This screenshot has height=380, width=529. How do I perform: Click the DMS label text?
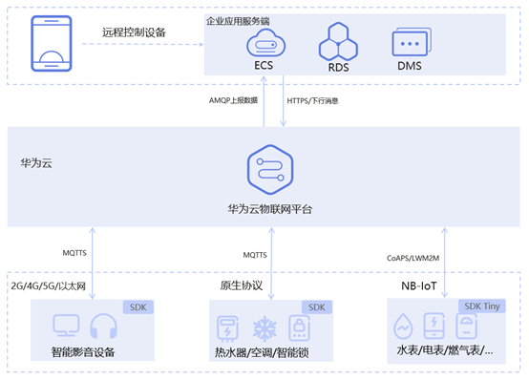[410, 66]
